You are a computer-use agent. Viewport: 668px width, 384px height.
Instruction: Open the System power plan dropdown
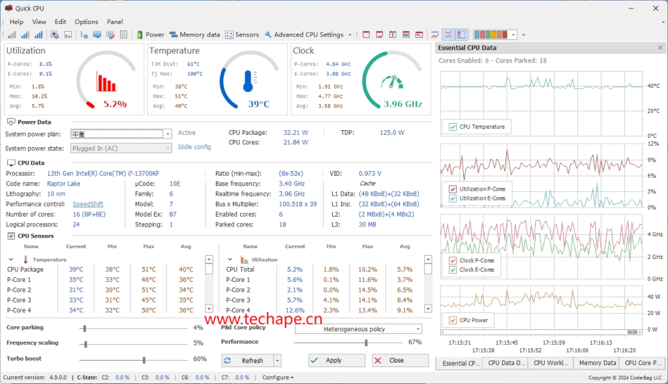pos(168,134)
